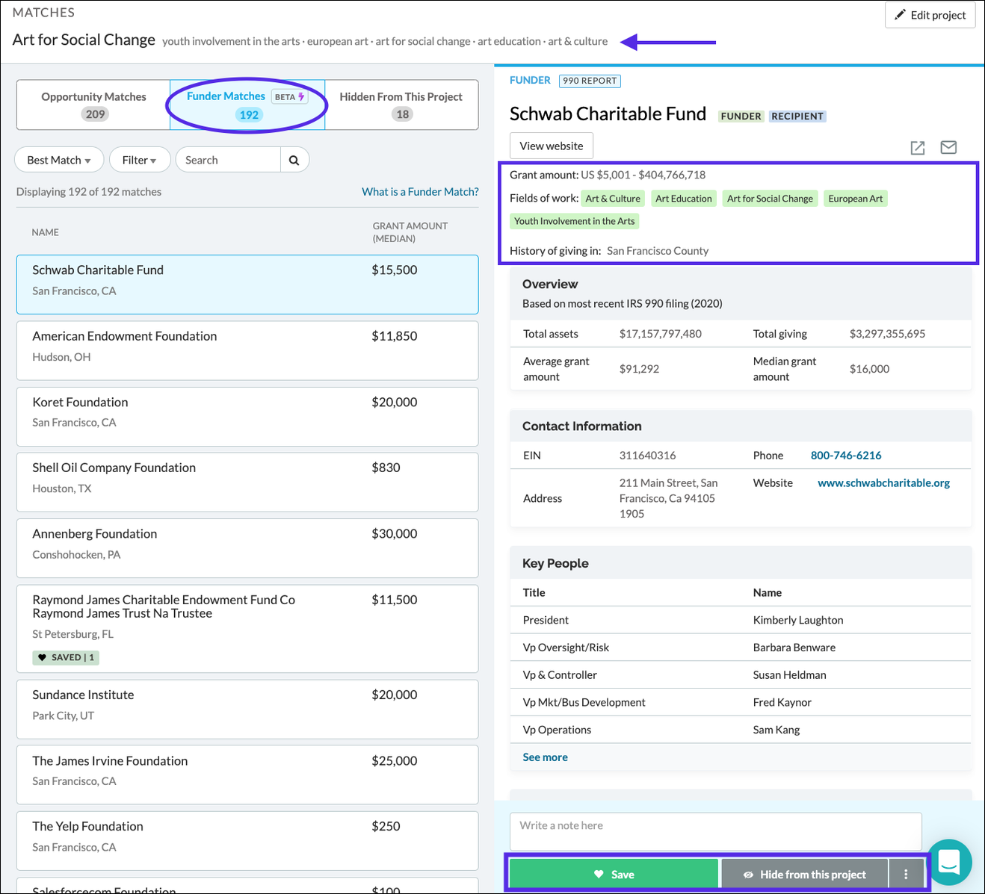Click Sam Kang name
Image resolution: width=985 pixels, height=894 pixels.
776,730
